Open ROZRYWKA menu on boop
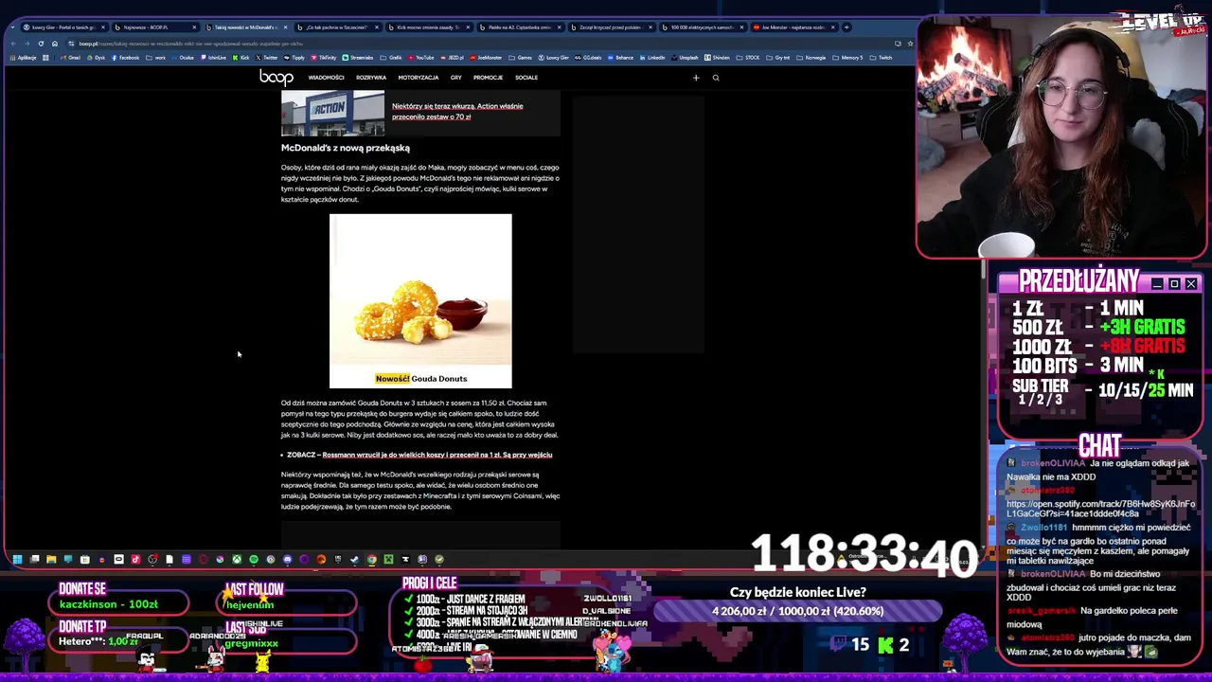 pos(371,78)
